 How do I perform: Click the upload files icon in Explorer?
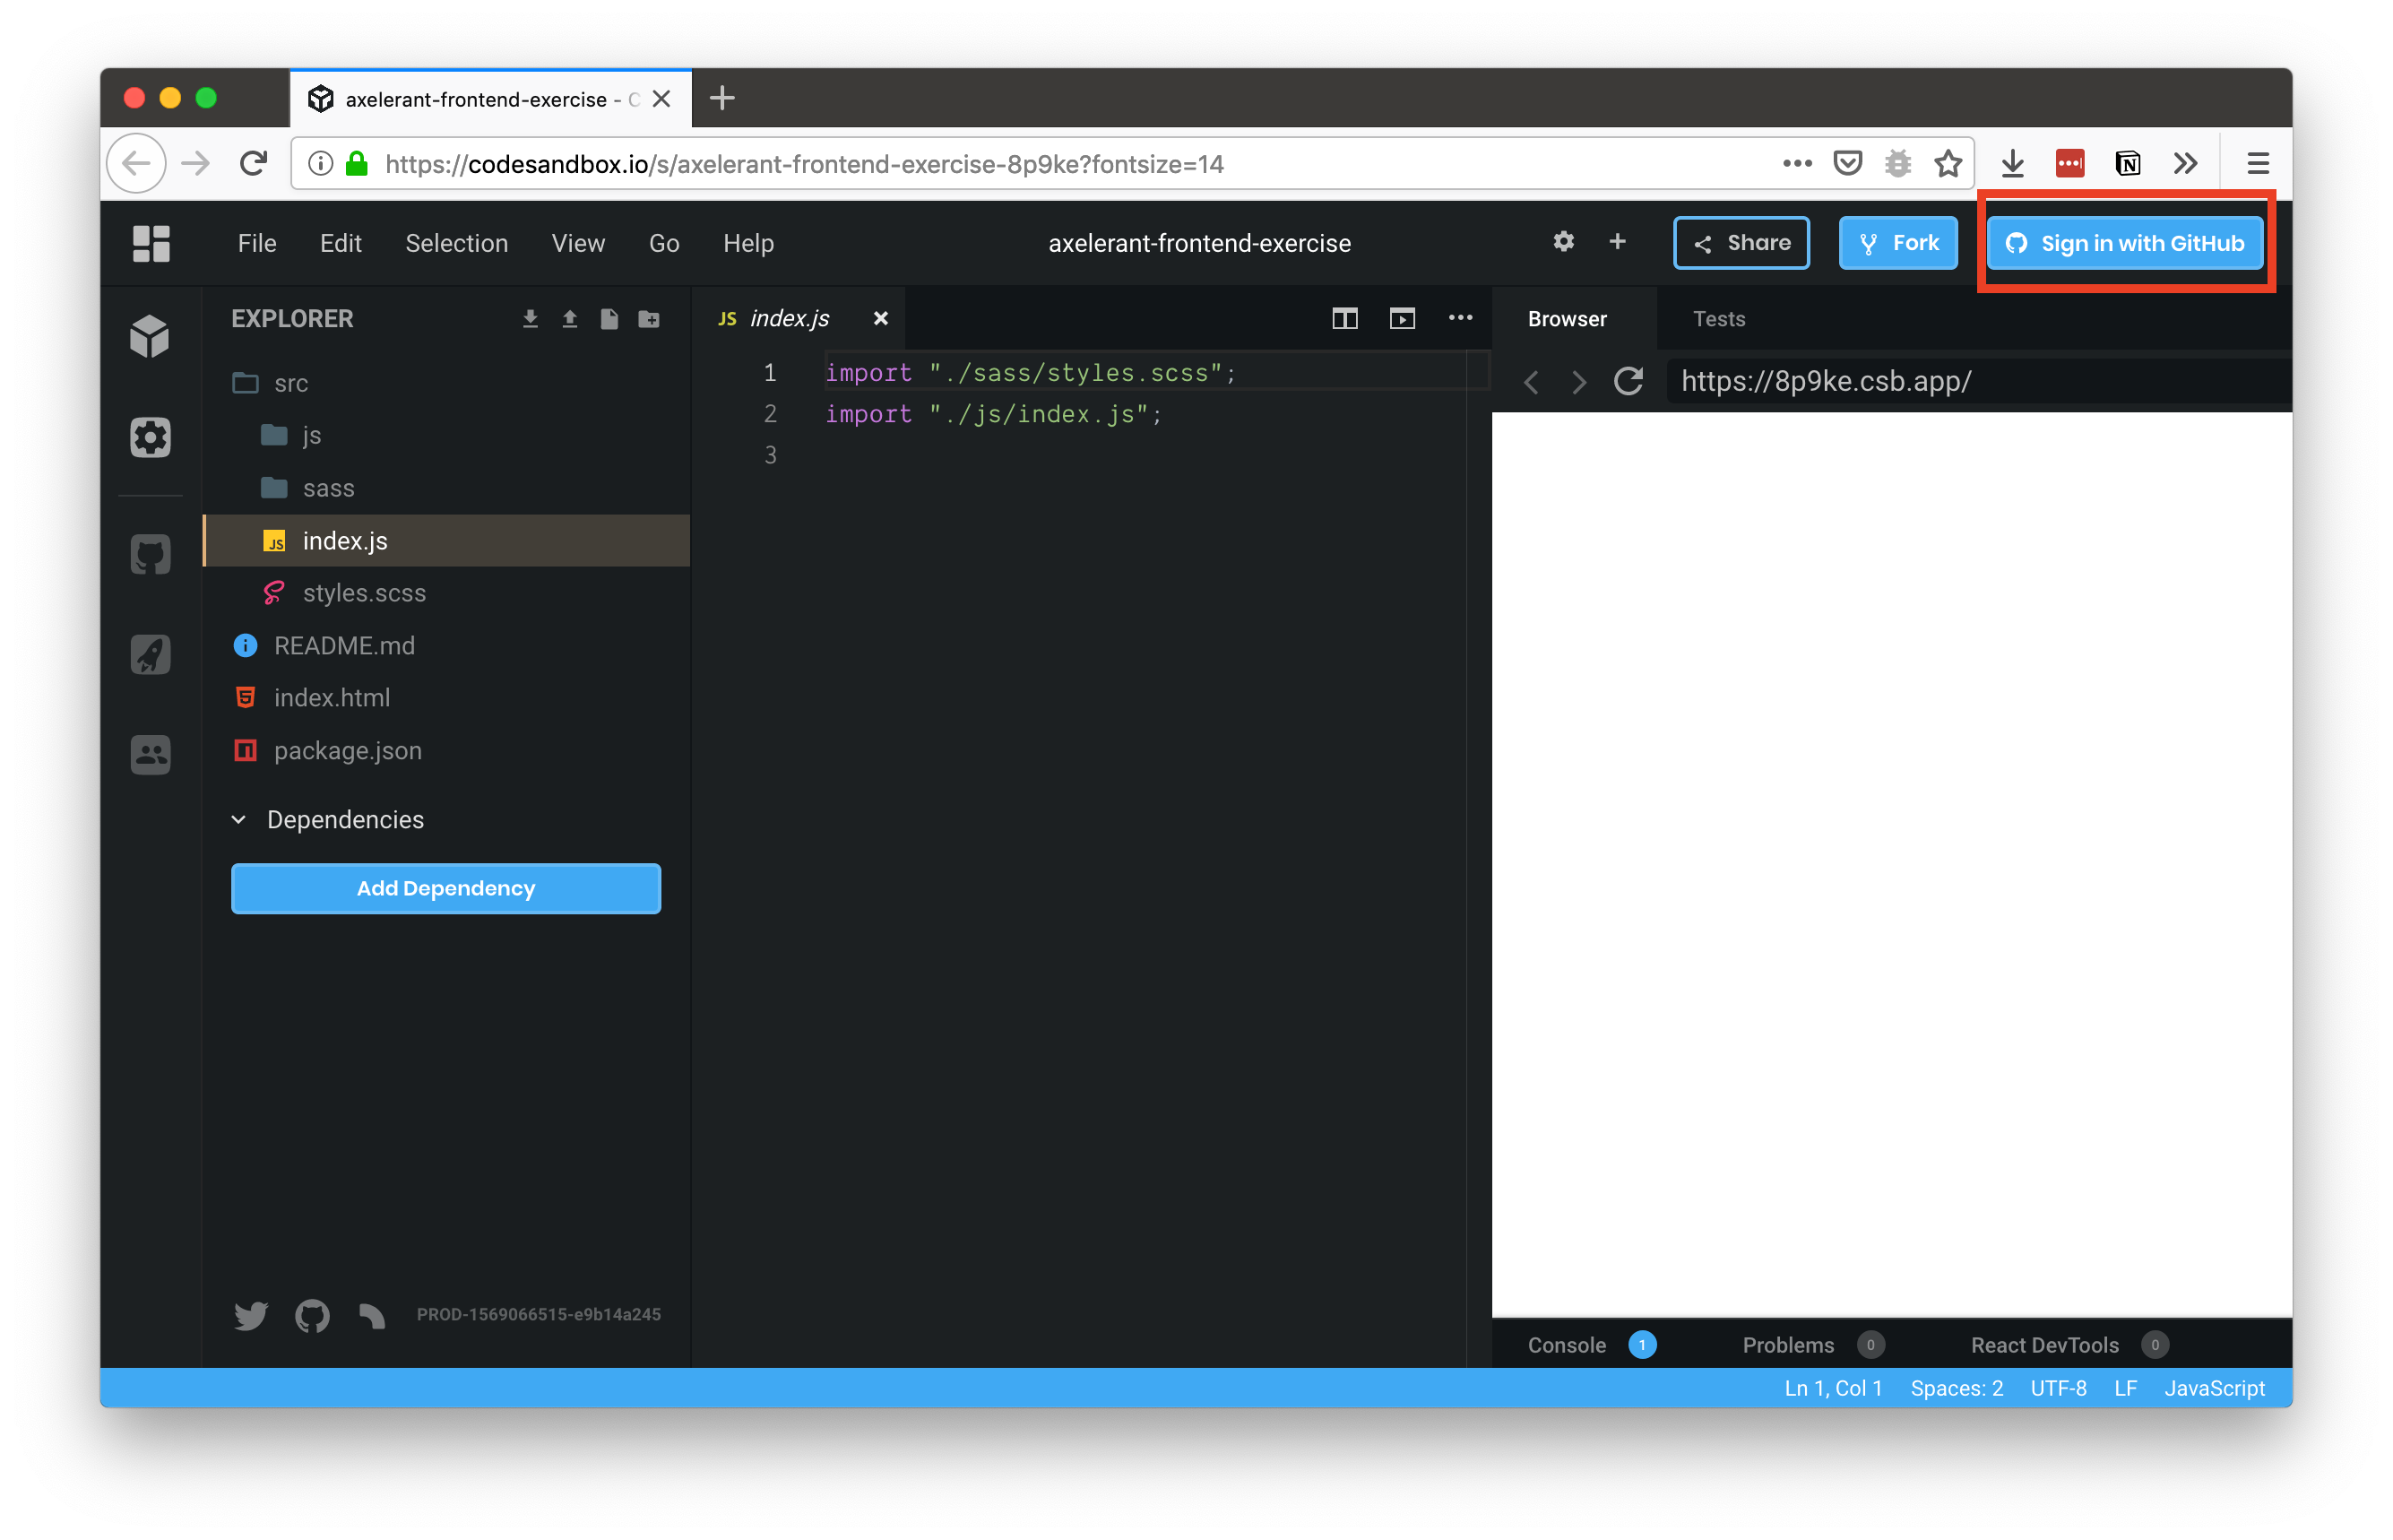[570, 319]
